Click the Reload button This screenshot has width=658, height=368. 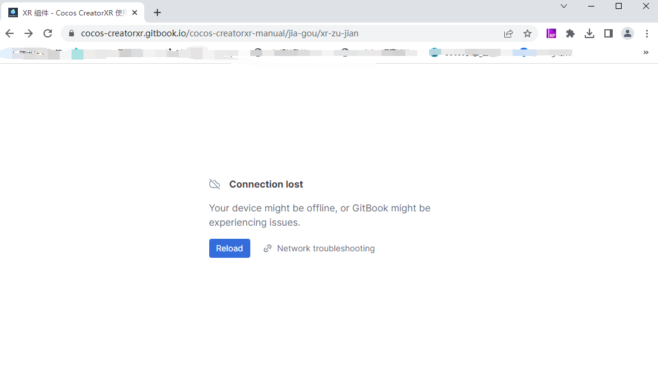point(229,248)
